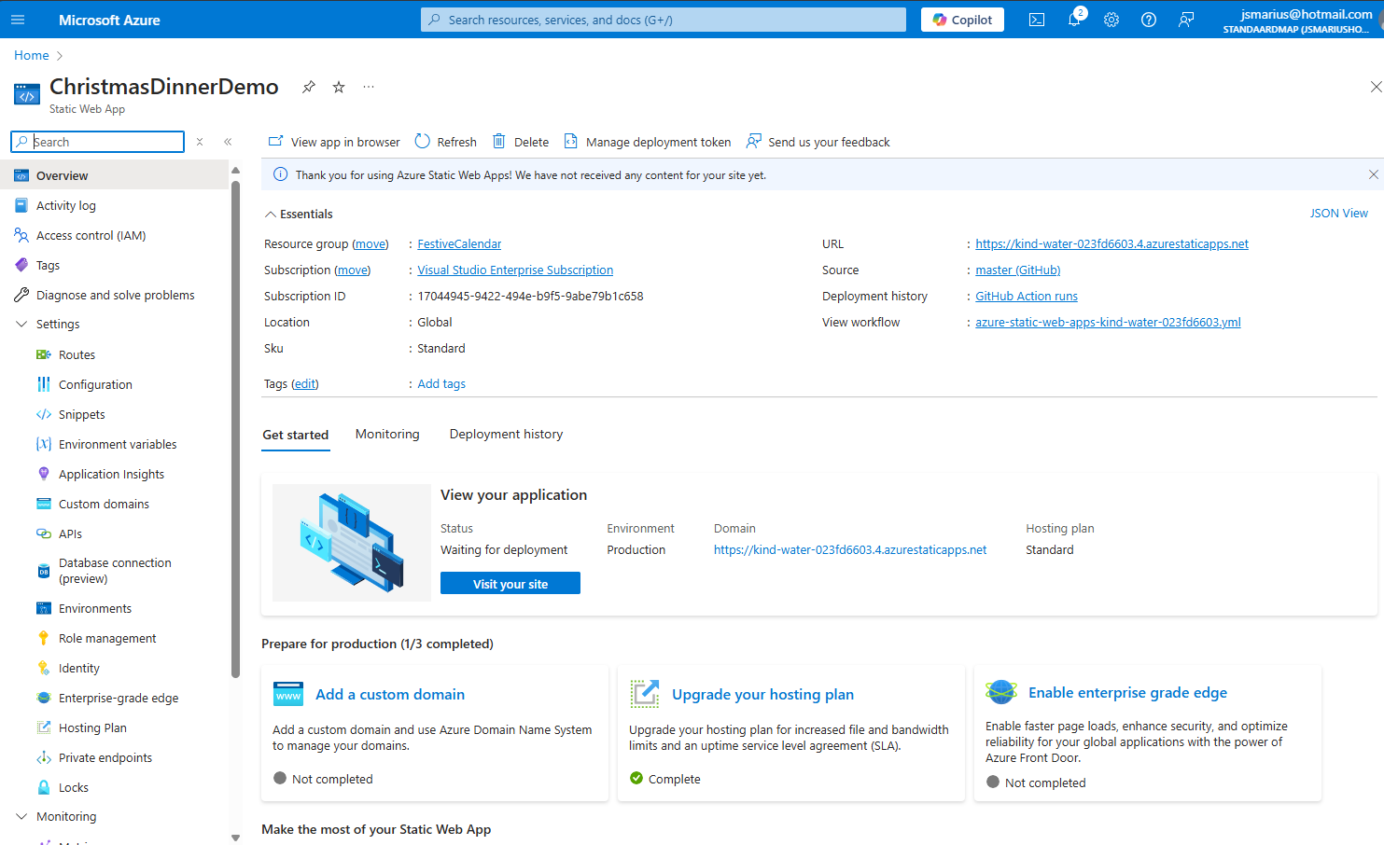Image resolution: width=1384 pixels, height=845 pixels.
Task: Collapse the sidebar with the double chevron
Action: click(228, 142)
